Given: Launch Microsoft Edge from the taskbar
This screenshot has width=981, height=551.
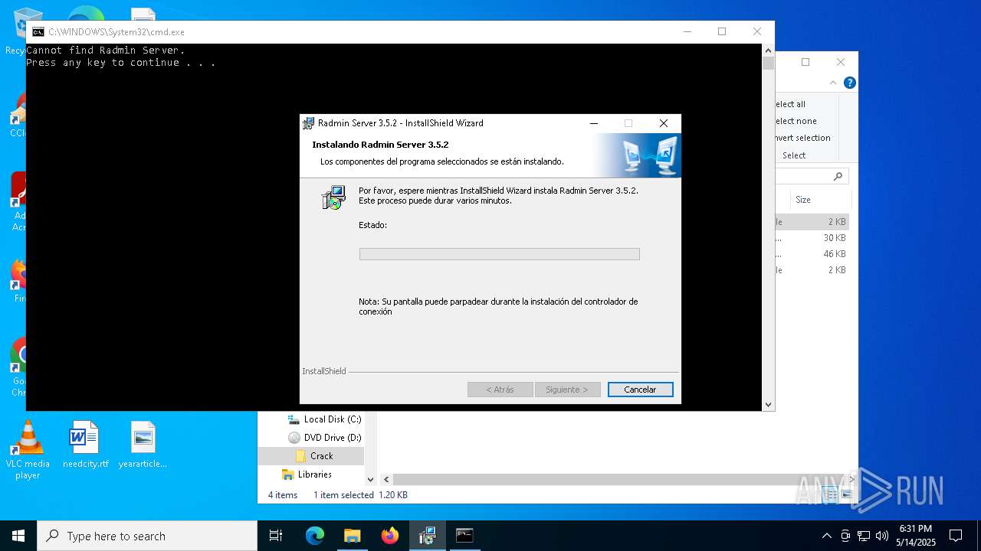Looking at the screenshot, I should click(x=315, y=536).
